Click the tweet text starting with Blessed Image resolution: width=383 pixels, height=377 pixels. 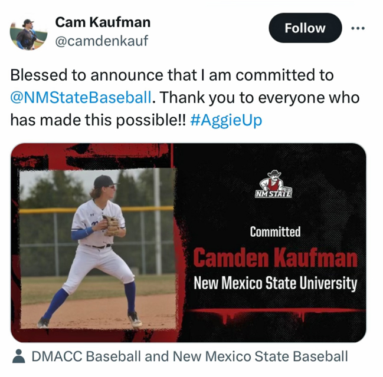point(185,98)
